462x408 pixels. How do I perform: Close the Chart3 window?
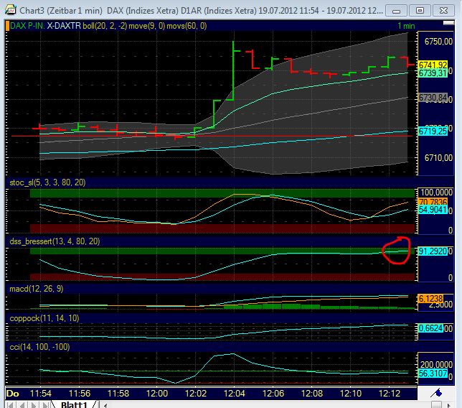point(443,11)
